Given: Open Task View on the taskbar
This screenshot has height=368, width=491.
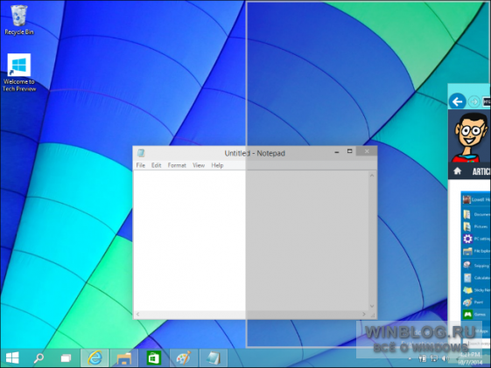Looking at the screenshot, I should [x=66, y=358].
